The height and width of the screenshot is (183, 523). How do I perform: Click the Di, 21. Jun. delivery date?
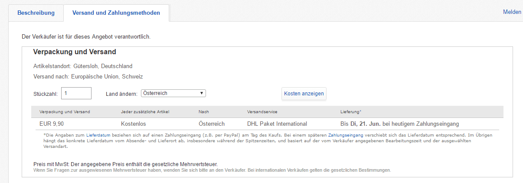368,124
